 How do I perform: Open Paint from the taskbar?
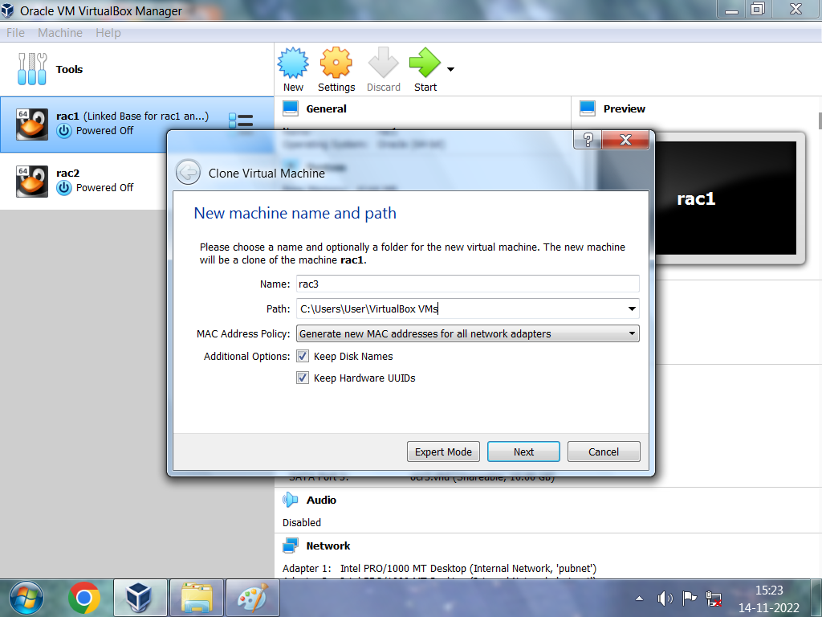point(252,598)
